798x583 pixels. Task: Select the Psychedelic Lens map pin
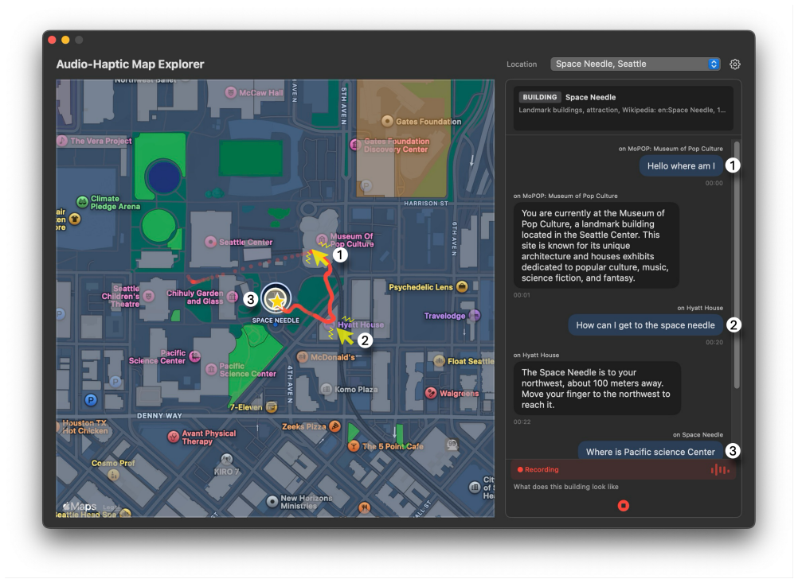click(462, 286)
